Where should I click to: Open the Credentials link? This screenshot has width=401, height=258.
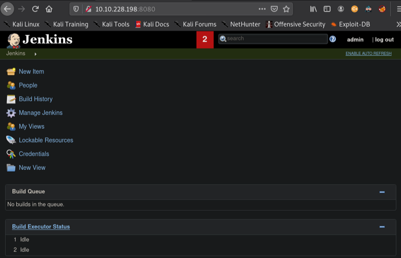tap(34, 154)
